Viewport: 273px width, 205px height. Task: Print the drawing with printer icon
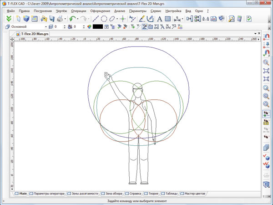click(60, 19)
